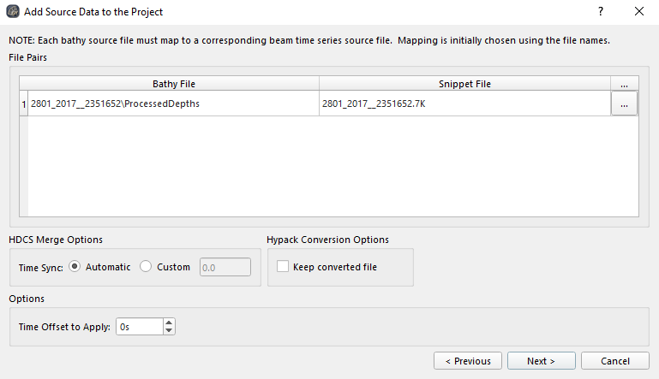
Task: Browse for the snippet file in row 1
Action: [x=624, y=104]
